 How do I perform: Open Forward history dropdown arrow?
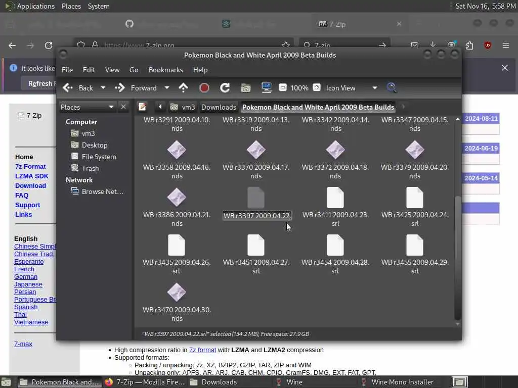click(x=167, y=88)
